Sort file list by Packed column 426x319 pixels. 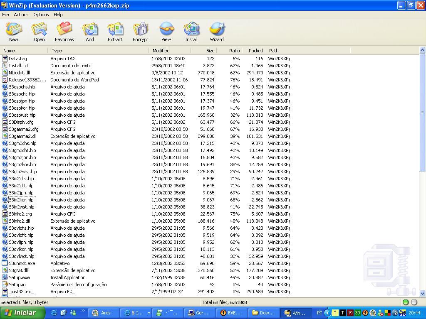coord(254,50)
